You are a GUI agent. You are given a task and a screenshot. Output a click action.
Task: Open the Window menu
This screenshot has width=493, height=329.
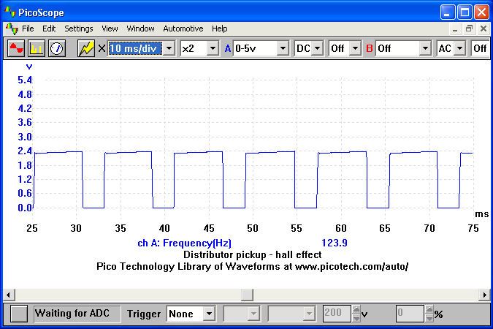(x=140, y=29)
